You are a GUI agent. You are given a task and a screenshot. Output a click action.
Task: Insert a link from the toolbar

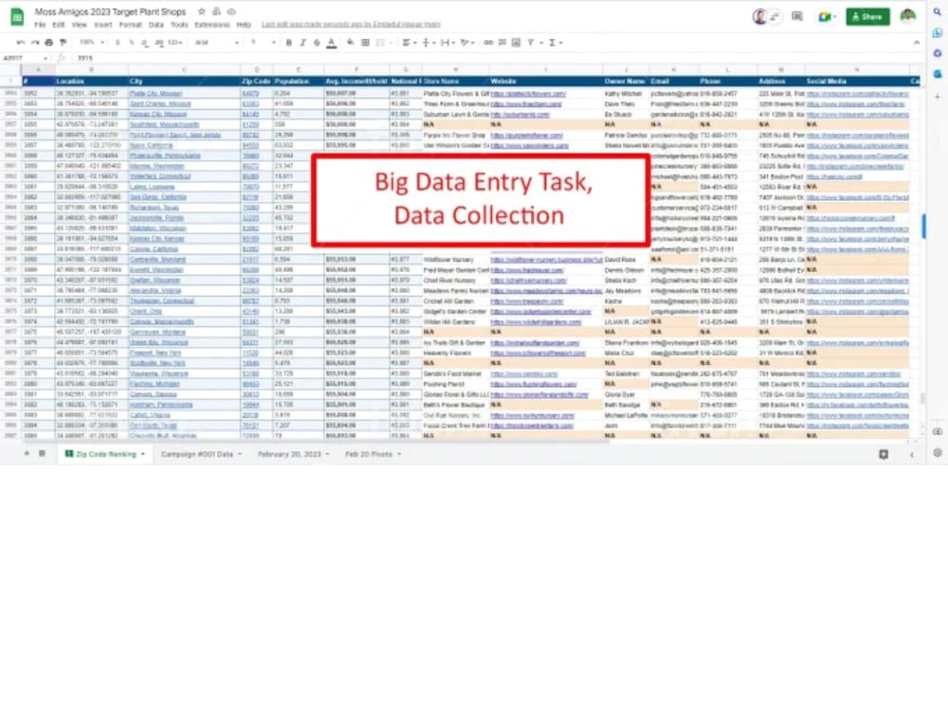[x=488, y=43]
